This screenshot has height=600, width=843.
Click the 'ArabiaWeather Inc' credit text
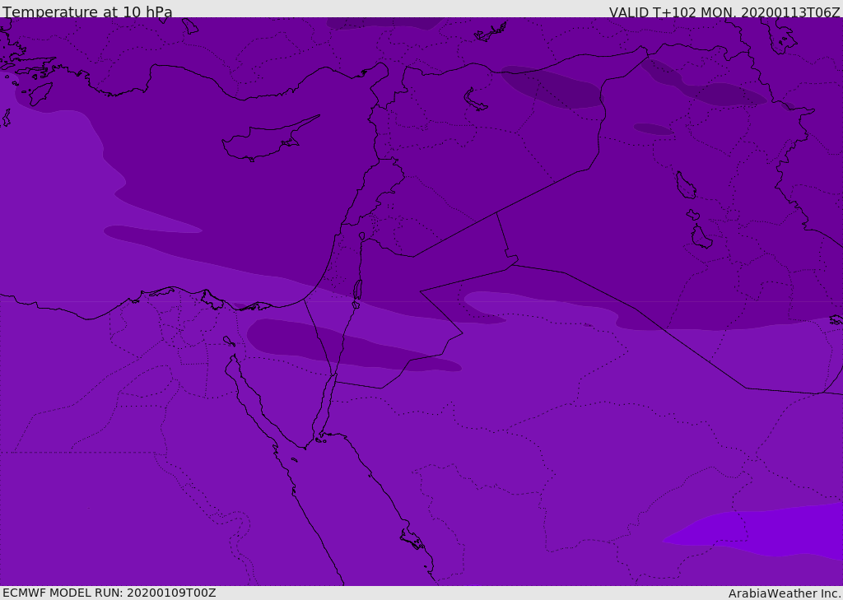click(785, 593)
